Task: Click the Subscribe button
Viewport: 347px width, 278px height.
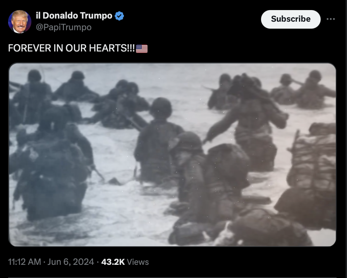Action: pos(290,19)
